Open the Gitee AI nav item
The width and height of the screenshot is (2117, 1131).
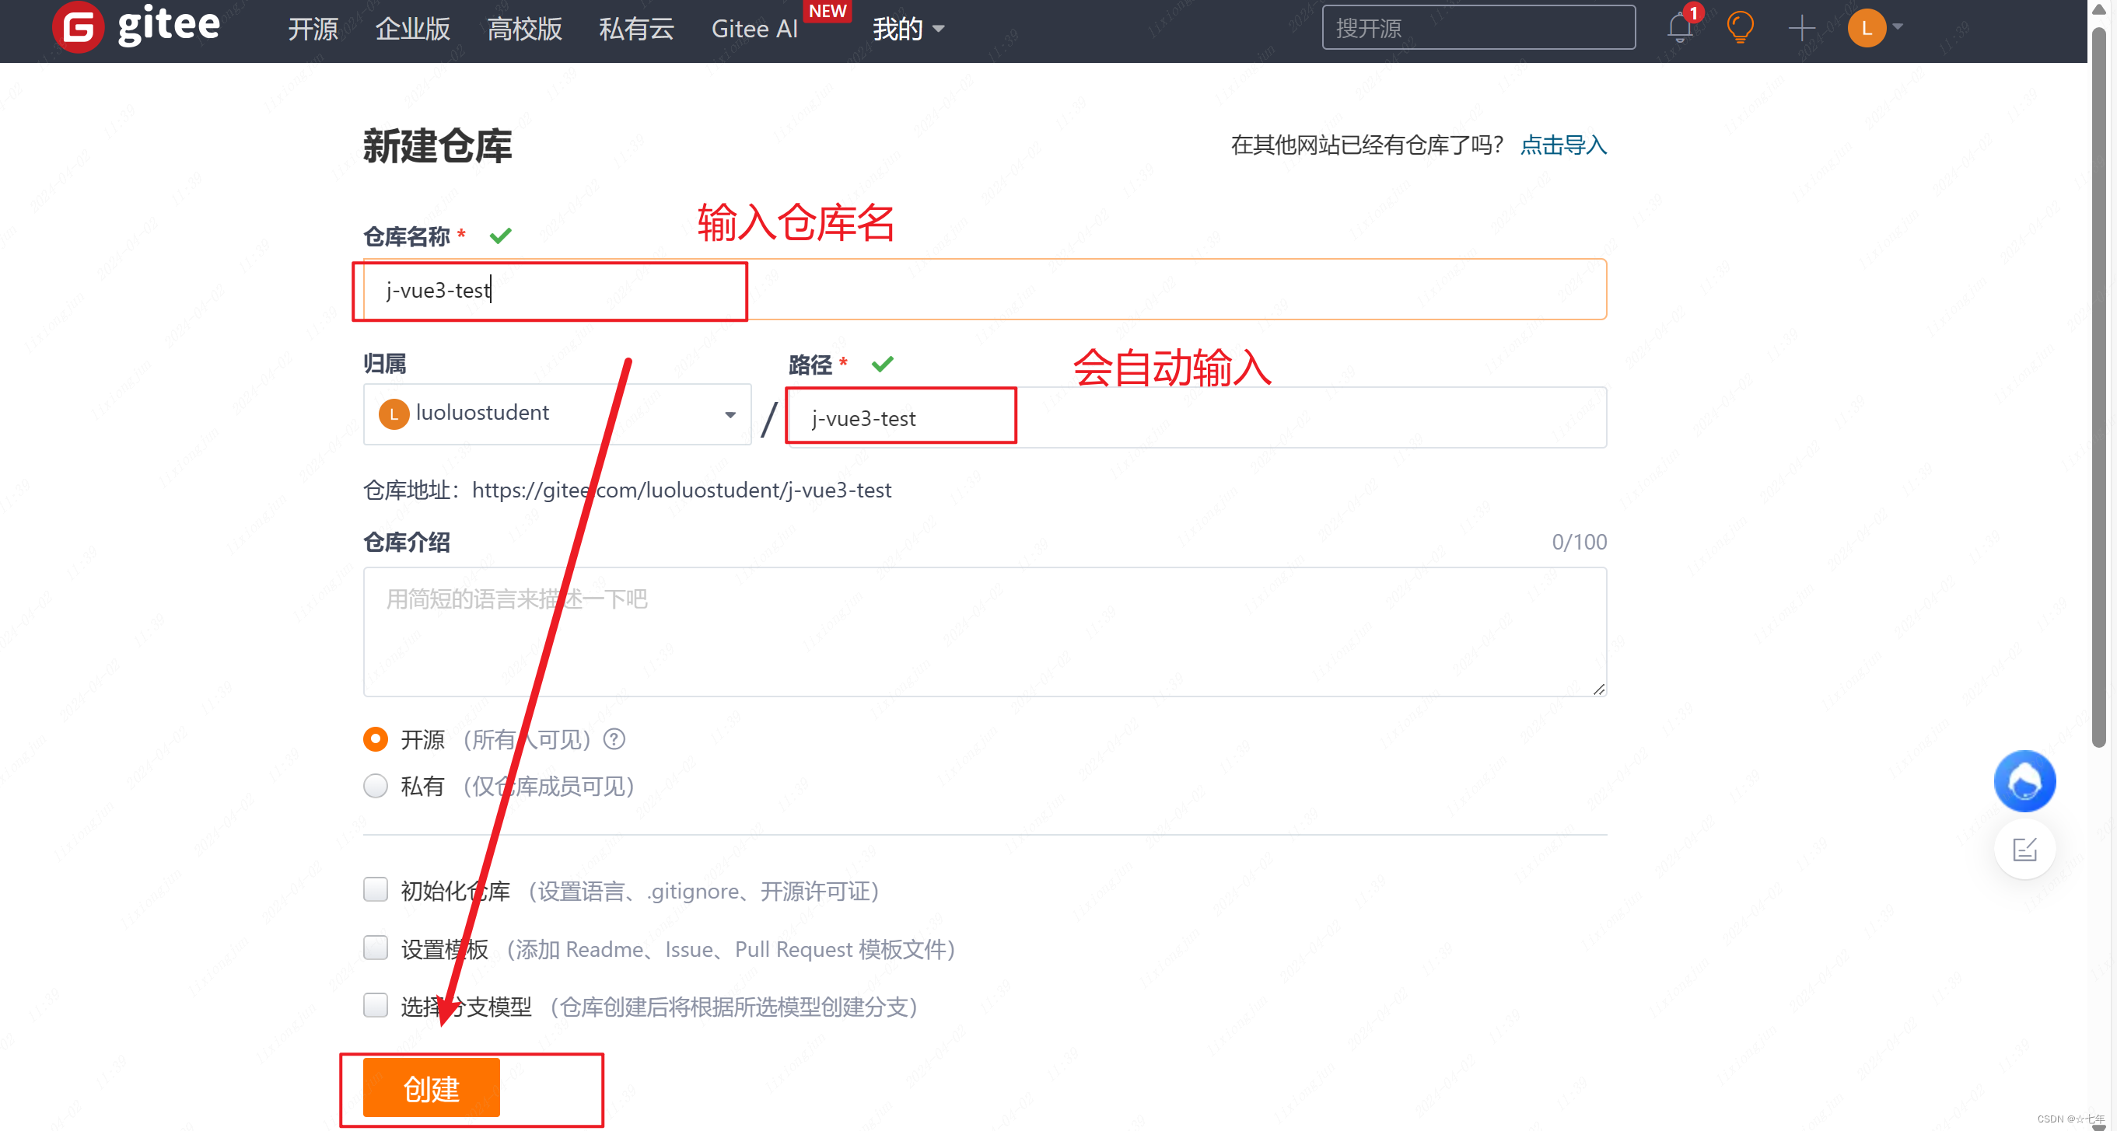pyautogui.click(x=754, y=29)
